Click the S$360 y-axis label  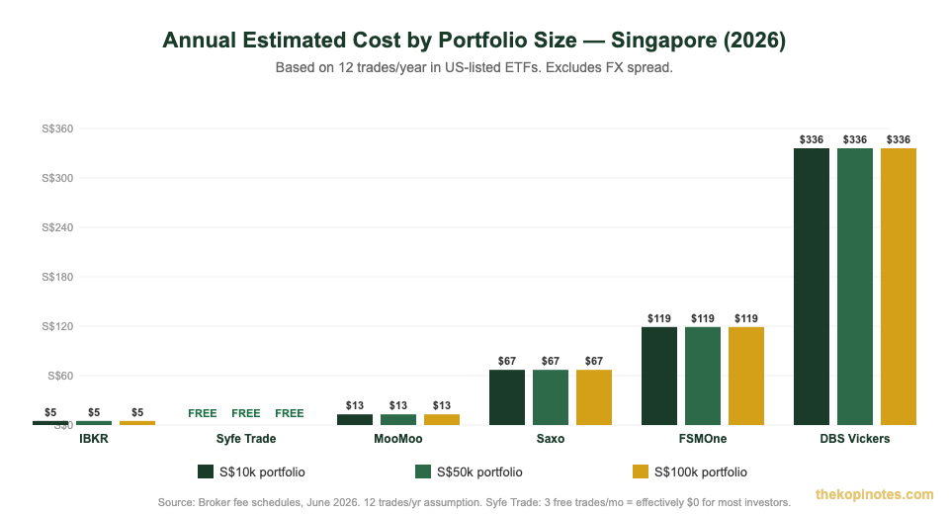[x=57, y=128]
